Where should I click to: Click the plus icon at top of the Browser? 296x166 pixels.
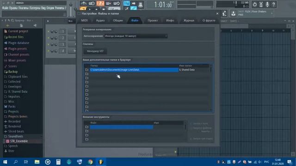(7, 25)
